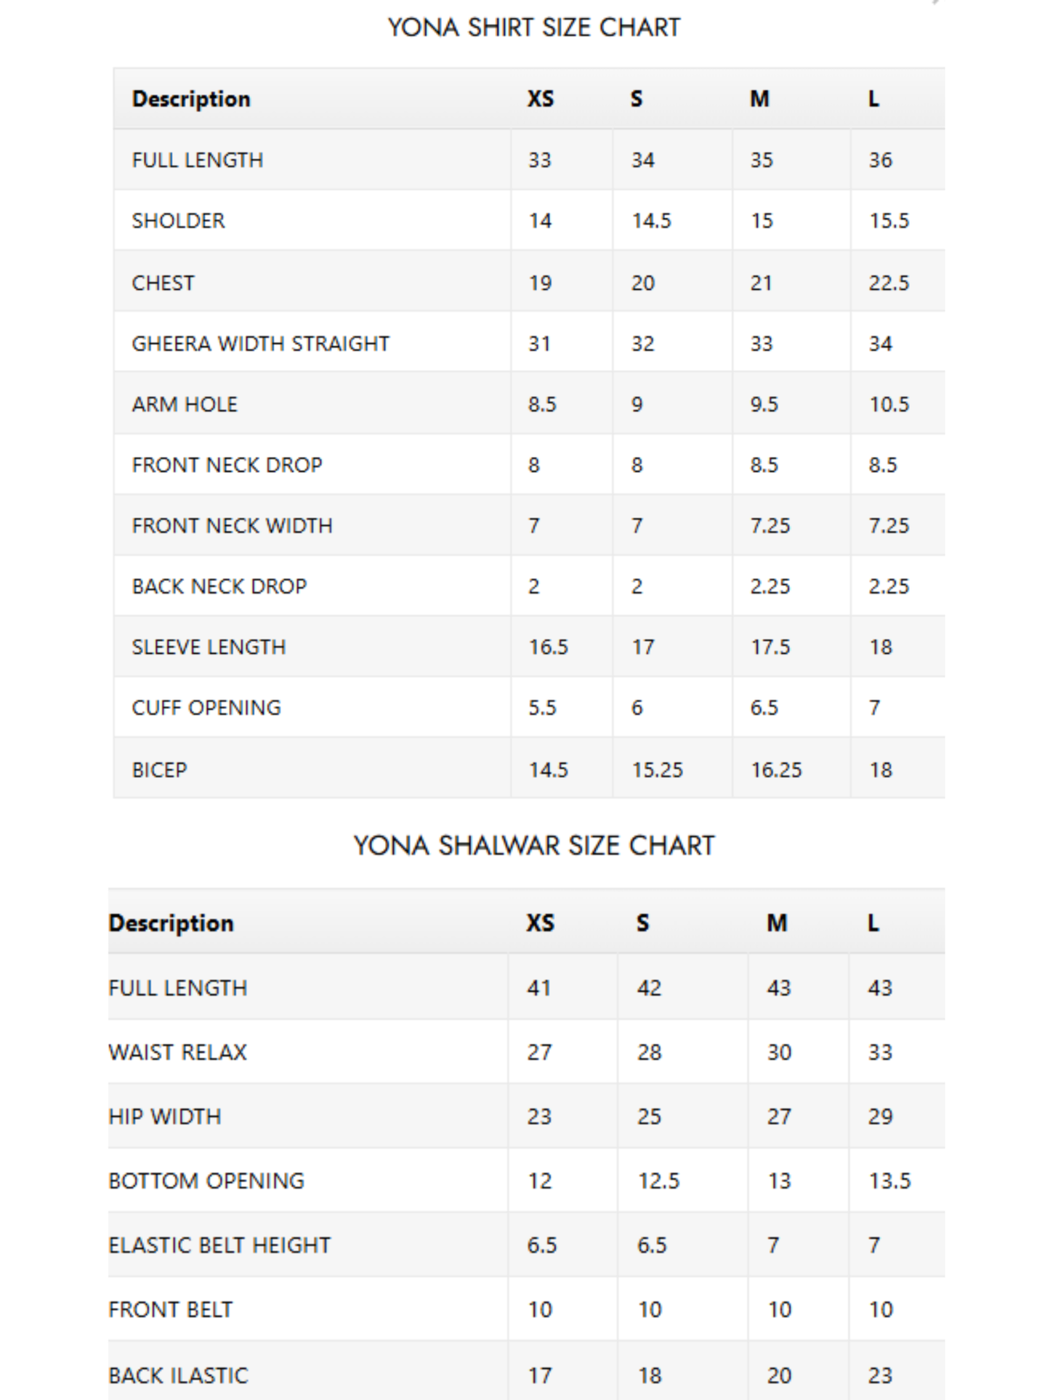Click the YONA SHALWAR SIZE CHART heading
Screen dimensions: 1050x1400
[534, 846]
